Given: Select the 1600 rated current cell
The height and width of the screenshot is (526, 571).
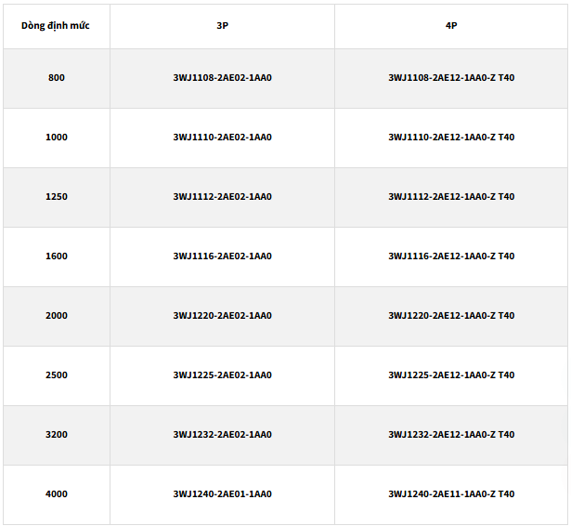Looking at the screenshot, I should [x=57, y=256].
